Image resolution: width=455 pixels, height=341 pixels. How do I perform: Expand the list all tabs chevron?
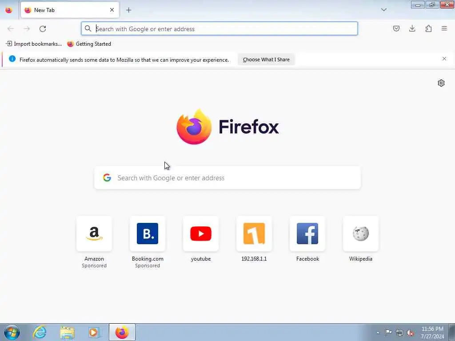pos(383,10)
